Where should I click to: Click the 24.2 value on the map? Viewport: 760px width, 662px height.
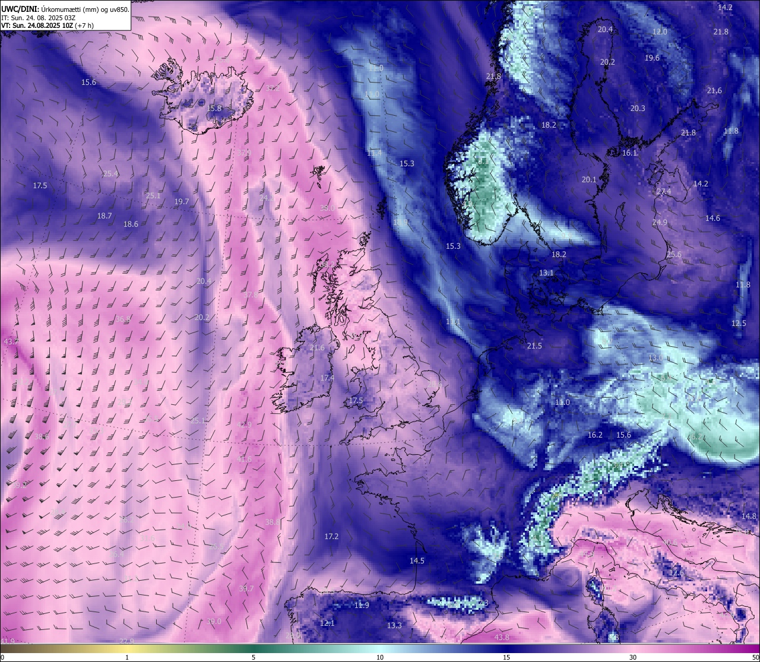tap(266, 198)
